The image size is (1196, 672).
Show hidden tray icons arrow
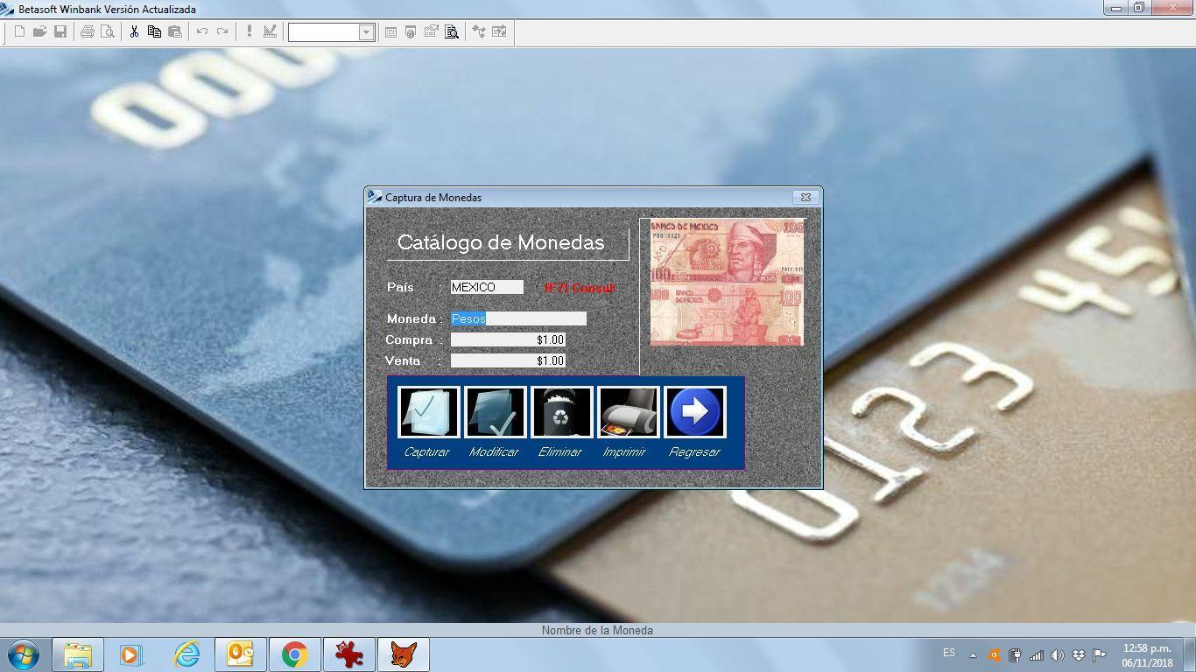(973, 654)
